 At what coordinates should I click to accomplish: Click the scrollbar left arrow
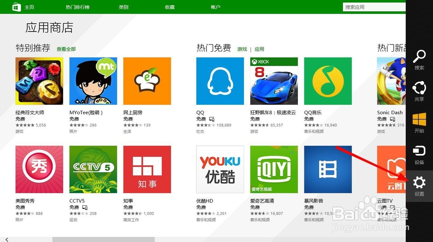(7, 239)
